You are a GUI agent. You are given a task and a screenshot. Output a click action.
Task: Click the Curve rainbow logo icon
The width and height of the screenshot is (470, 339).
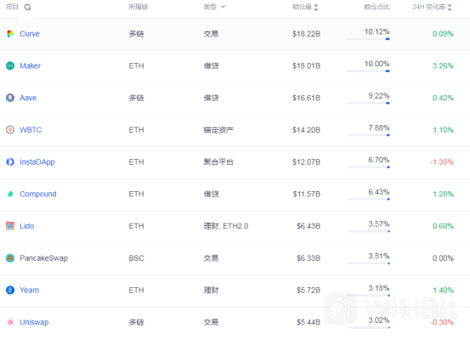point(10,34)
